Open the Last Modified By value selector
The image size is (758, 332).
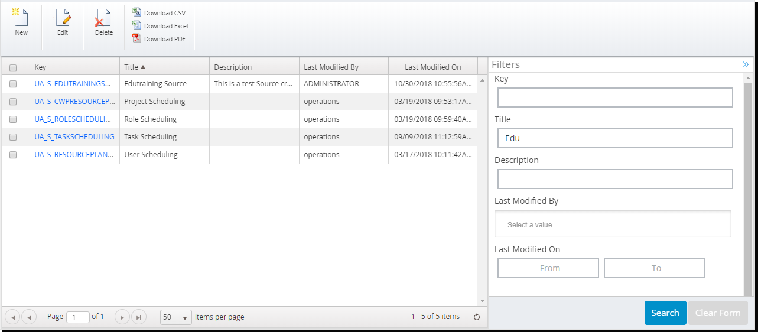(x=613, y=224)
